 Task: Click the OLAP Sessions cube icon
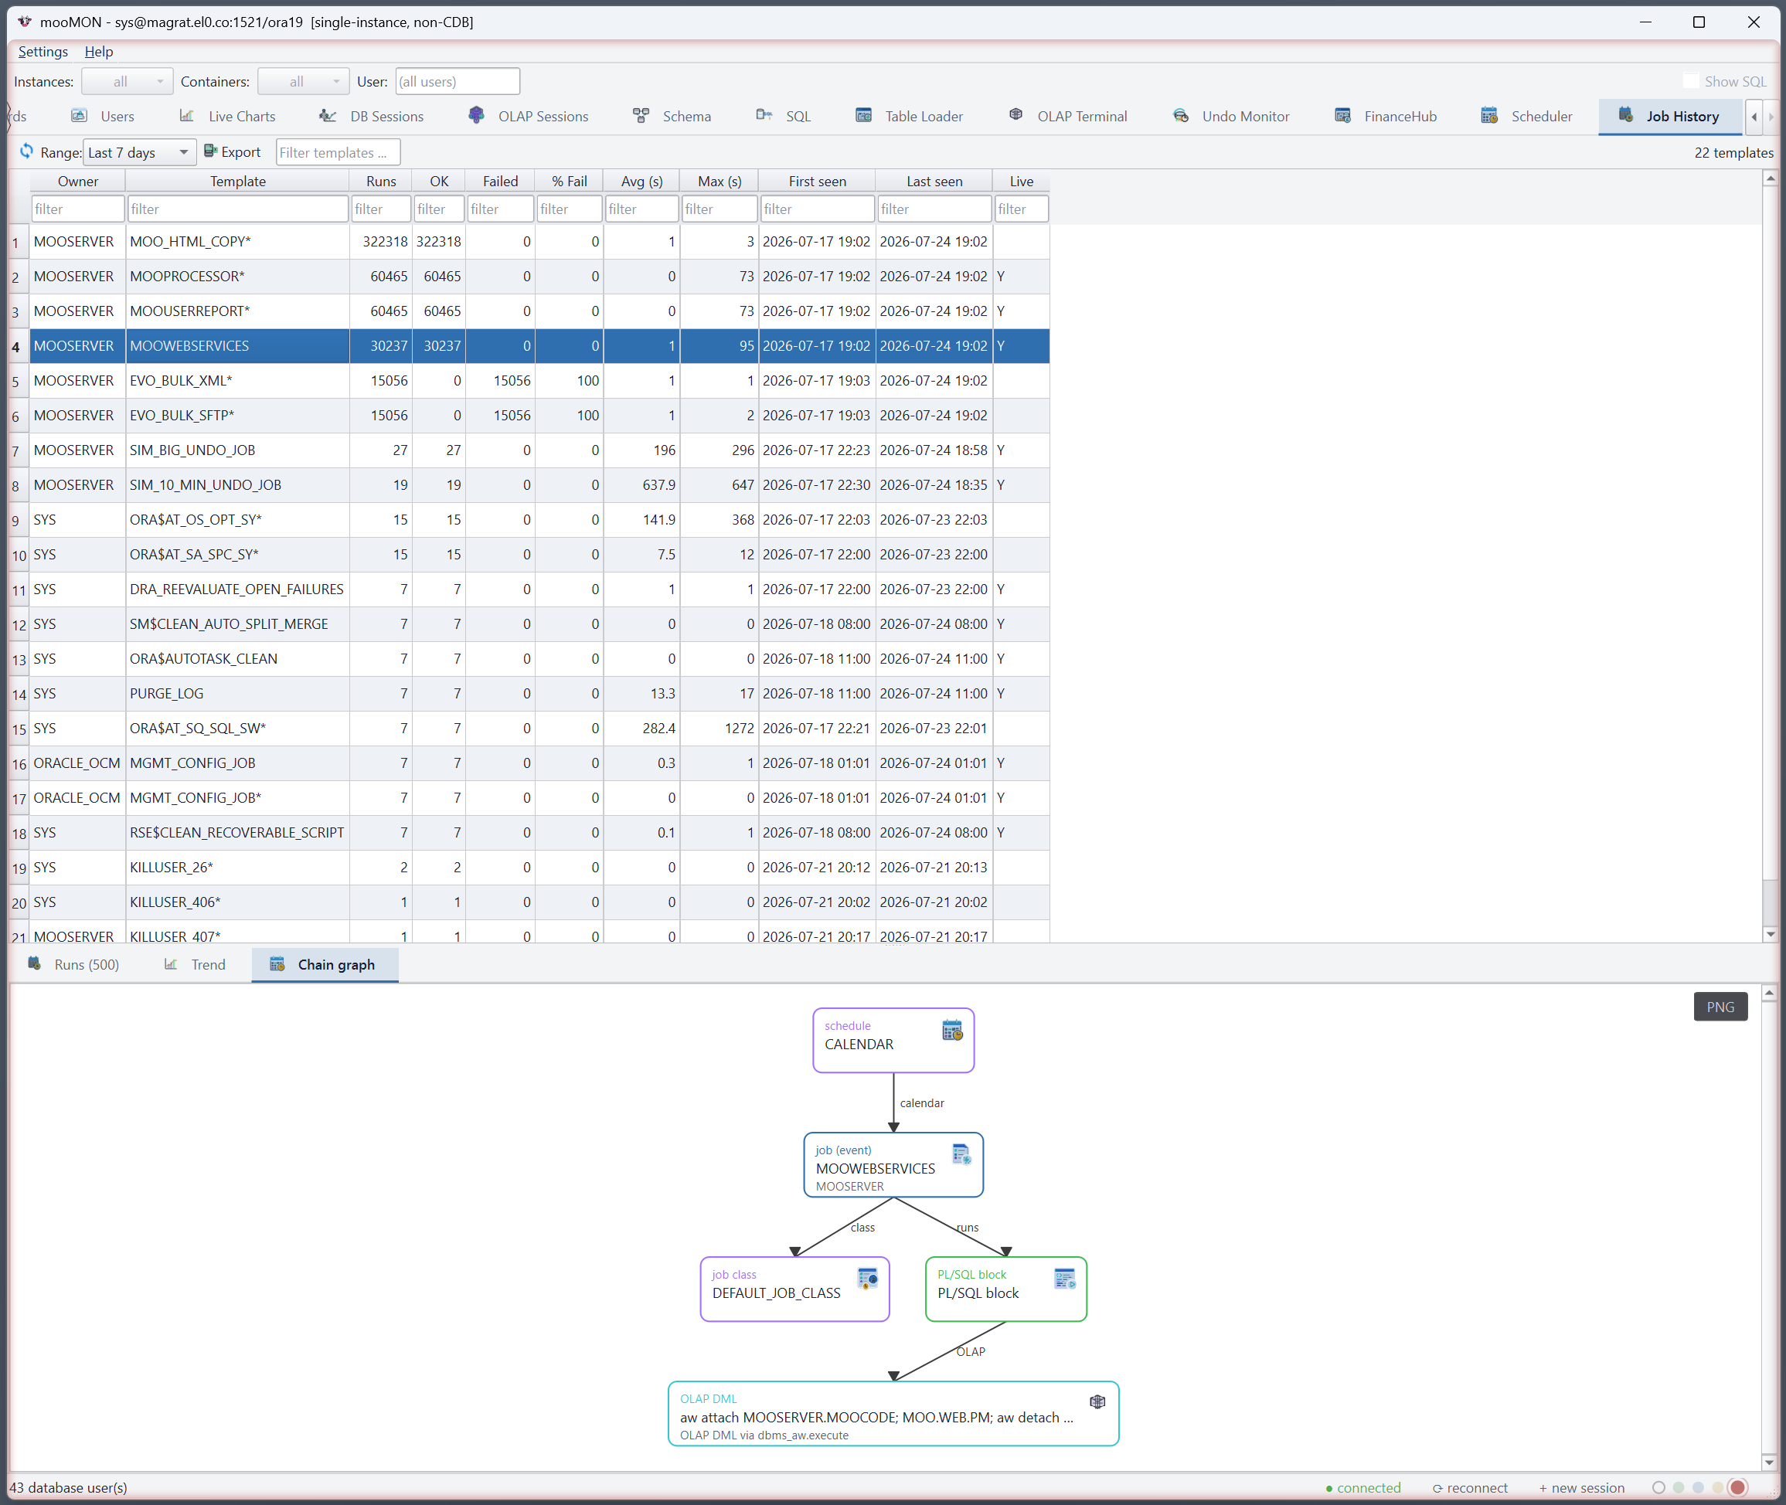pyautogui.click(x=476, y=115)
